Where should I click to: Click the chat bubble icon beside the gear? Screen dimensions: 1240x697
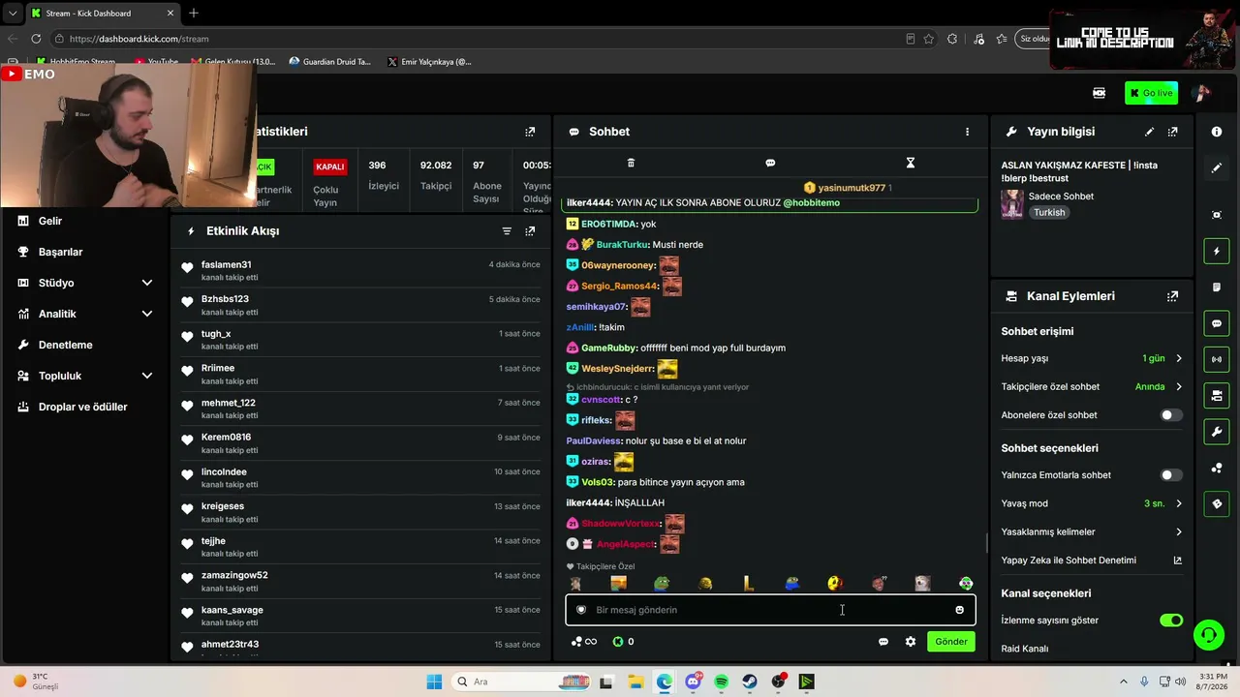click(883, 641)
